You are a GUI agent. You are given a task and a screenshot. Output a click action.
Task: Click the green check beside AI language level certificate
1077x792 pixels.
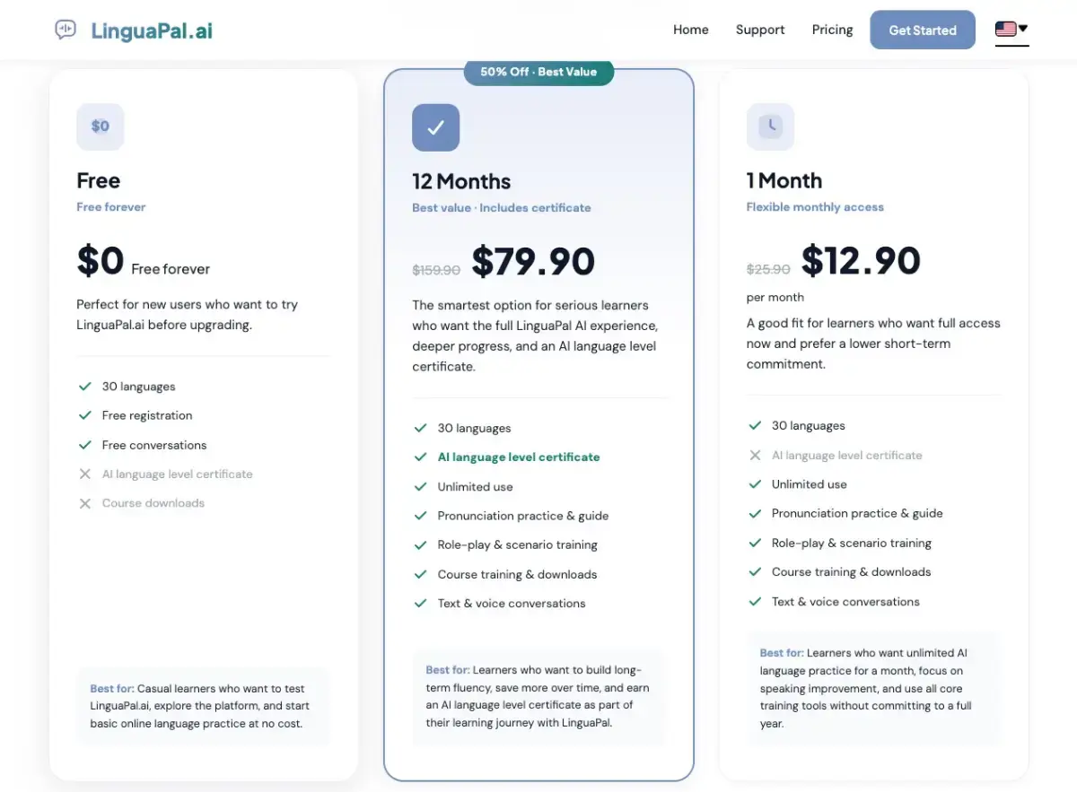pyautogui.click(x=420, y=457)
